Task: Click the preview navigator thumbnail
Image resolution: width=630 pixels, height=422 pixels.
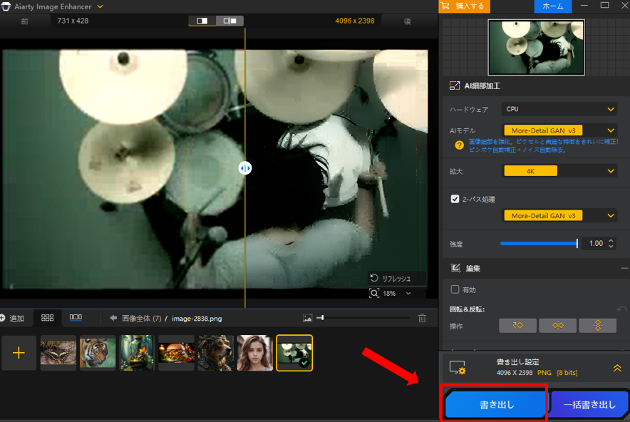Action: (x=537, y=48)
